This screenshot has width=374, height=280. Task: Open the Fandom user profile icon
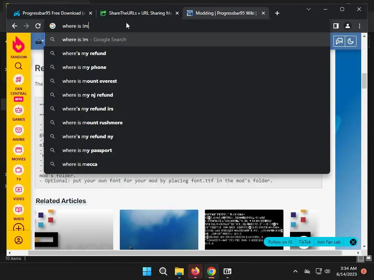point(18,240)
